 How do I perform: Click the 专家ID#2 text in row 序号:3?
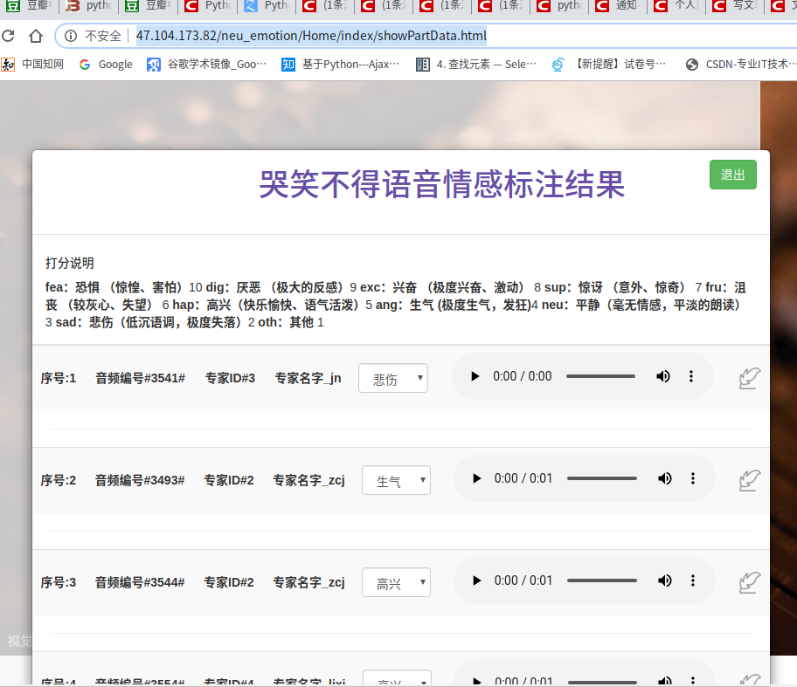click(x=229, y=582)
